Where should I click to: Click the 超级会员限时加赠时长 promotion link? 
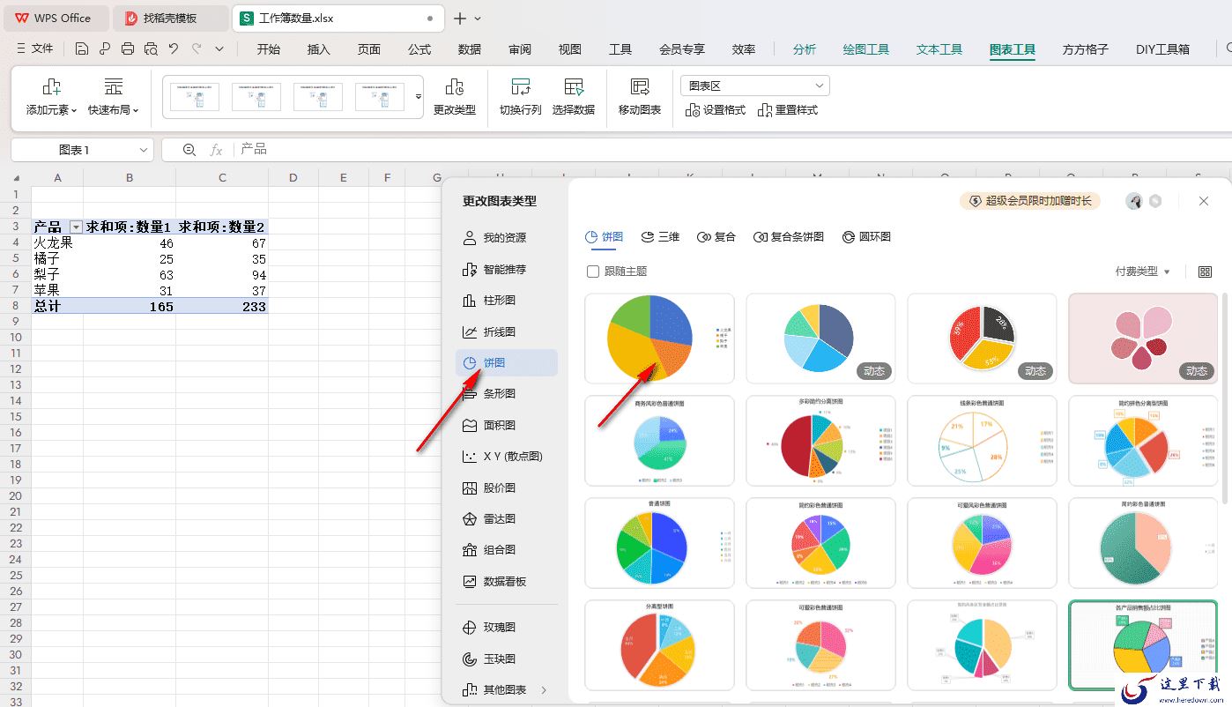1030,201
